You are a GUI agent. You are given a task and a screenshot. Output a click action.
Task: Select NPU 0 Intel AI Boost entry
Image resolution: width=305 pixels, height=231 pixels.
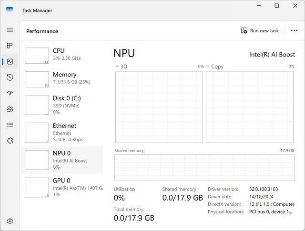(62, 160)
